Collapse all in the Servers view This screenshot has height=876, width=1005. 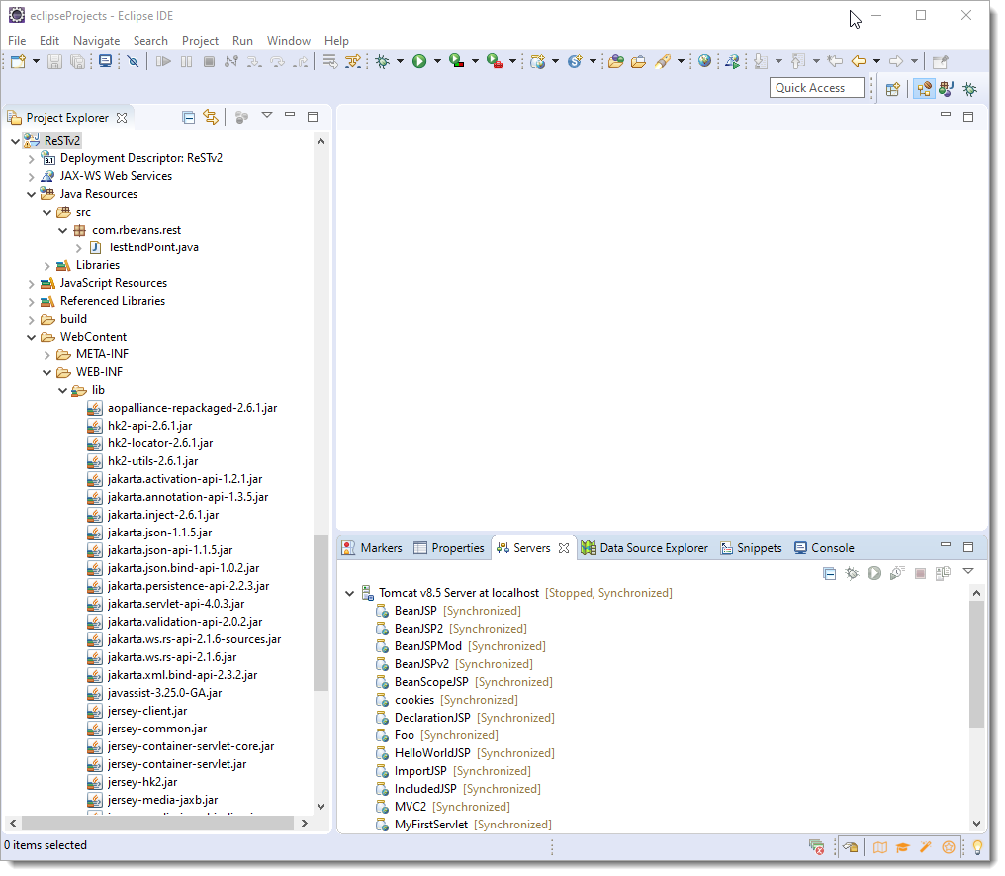pos(829,573)
